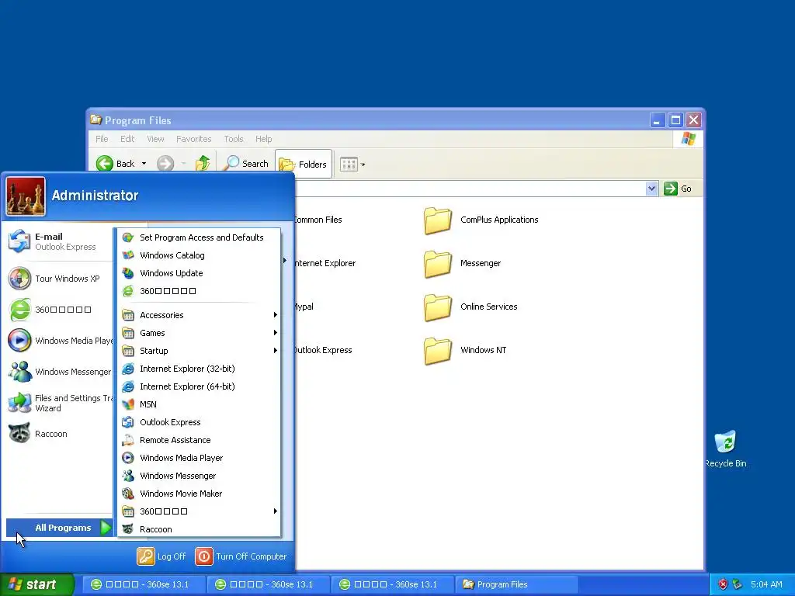Expand the Accessories submenu
Screen dimensions: 795x596
click(x=199, y=315)
